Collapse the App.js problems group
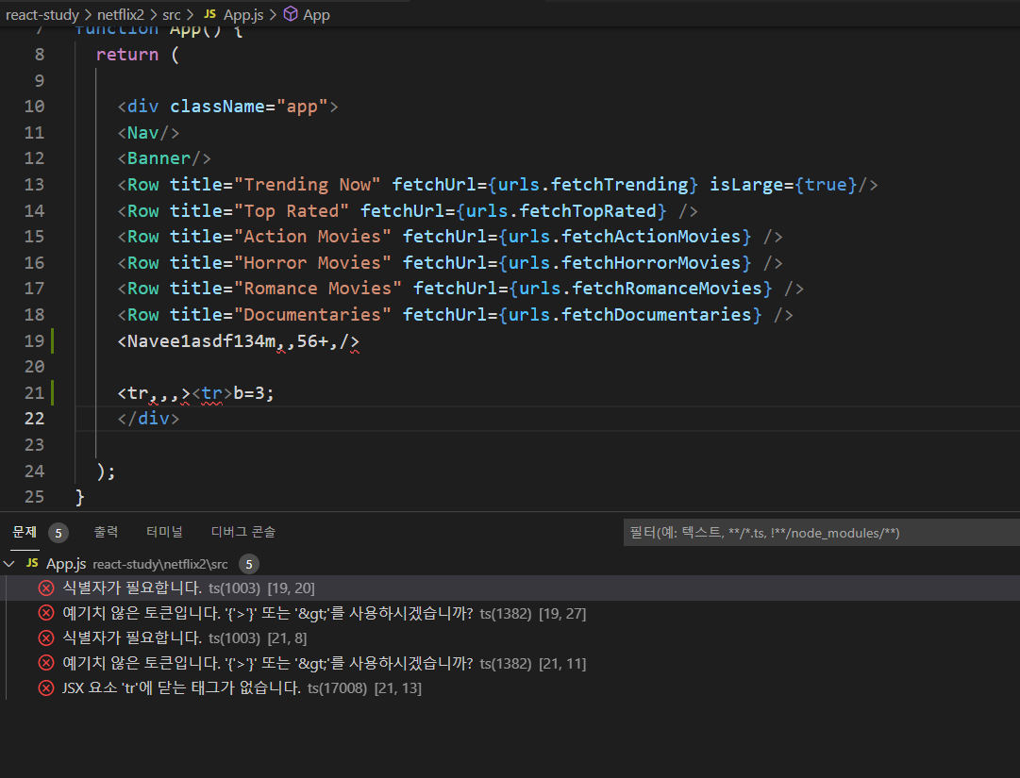1020x778 pixels. coord(9,564)
